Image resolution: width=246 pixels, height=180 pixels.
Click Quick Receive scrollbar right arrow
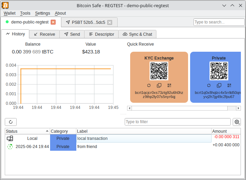(x=239, y=108)
